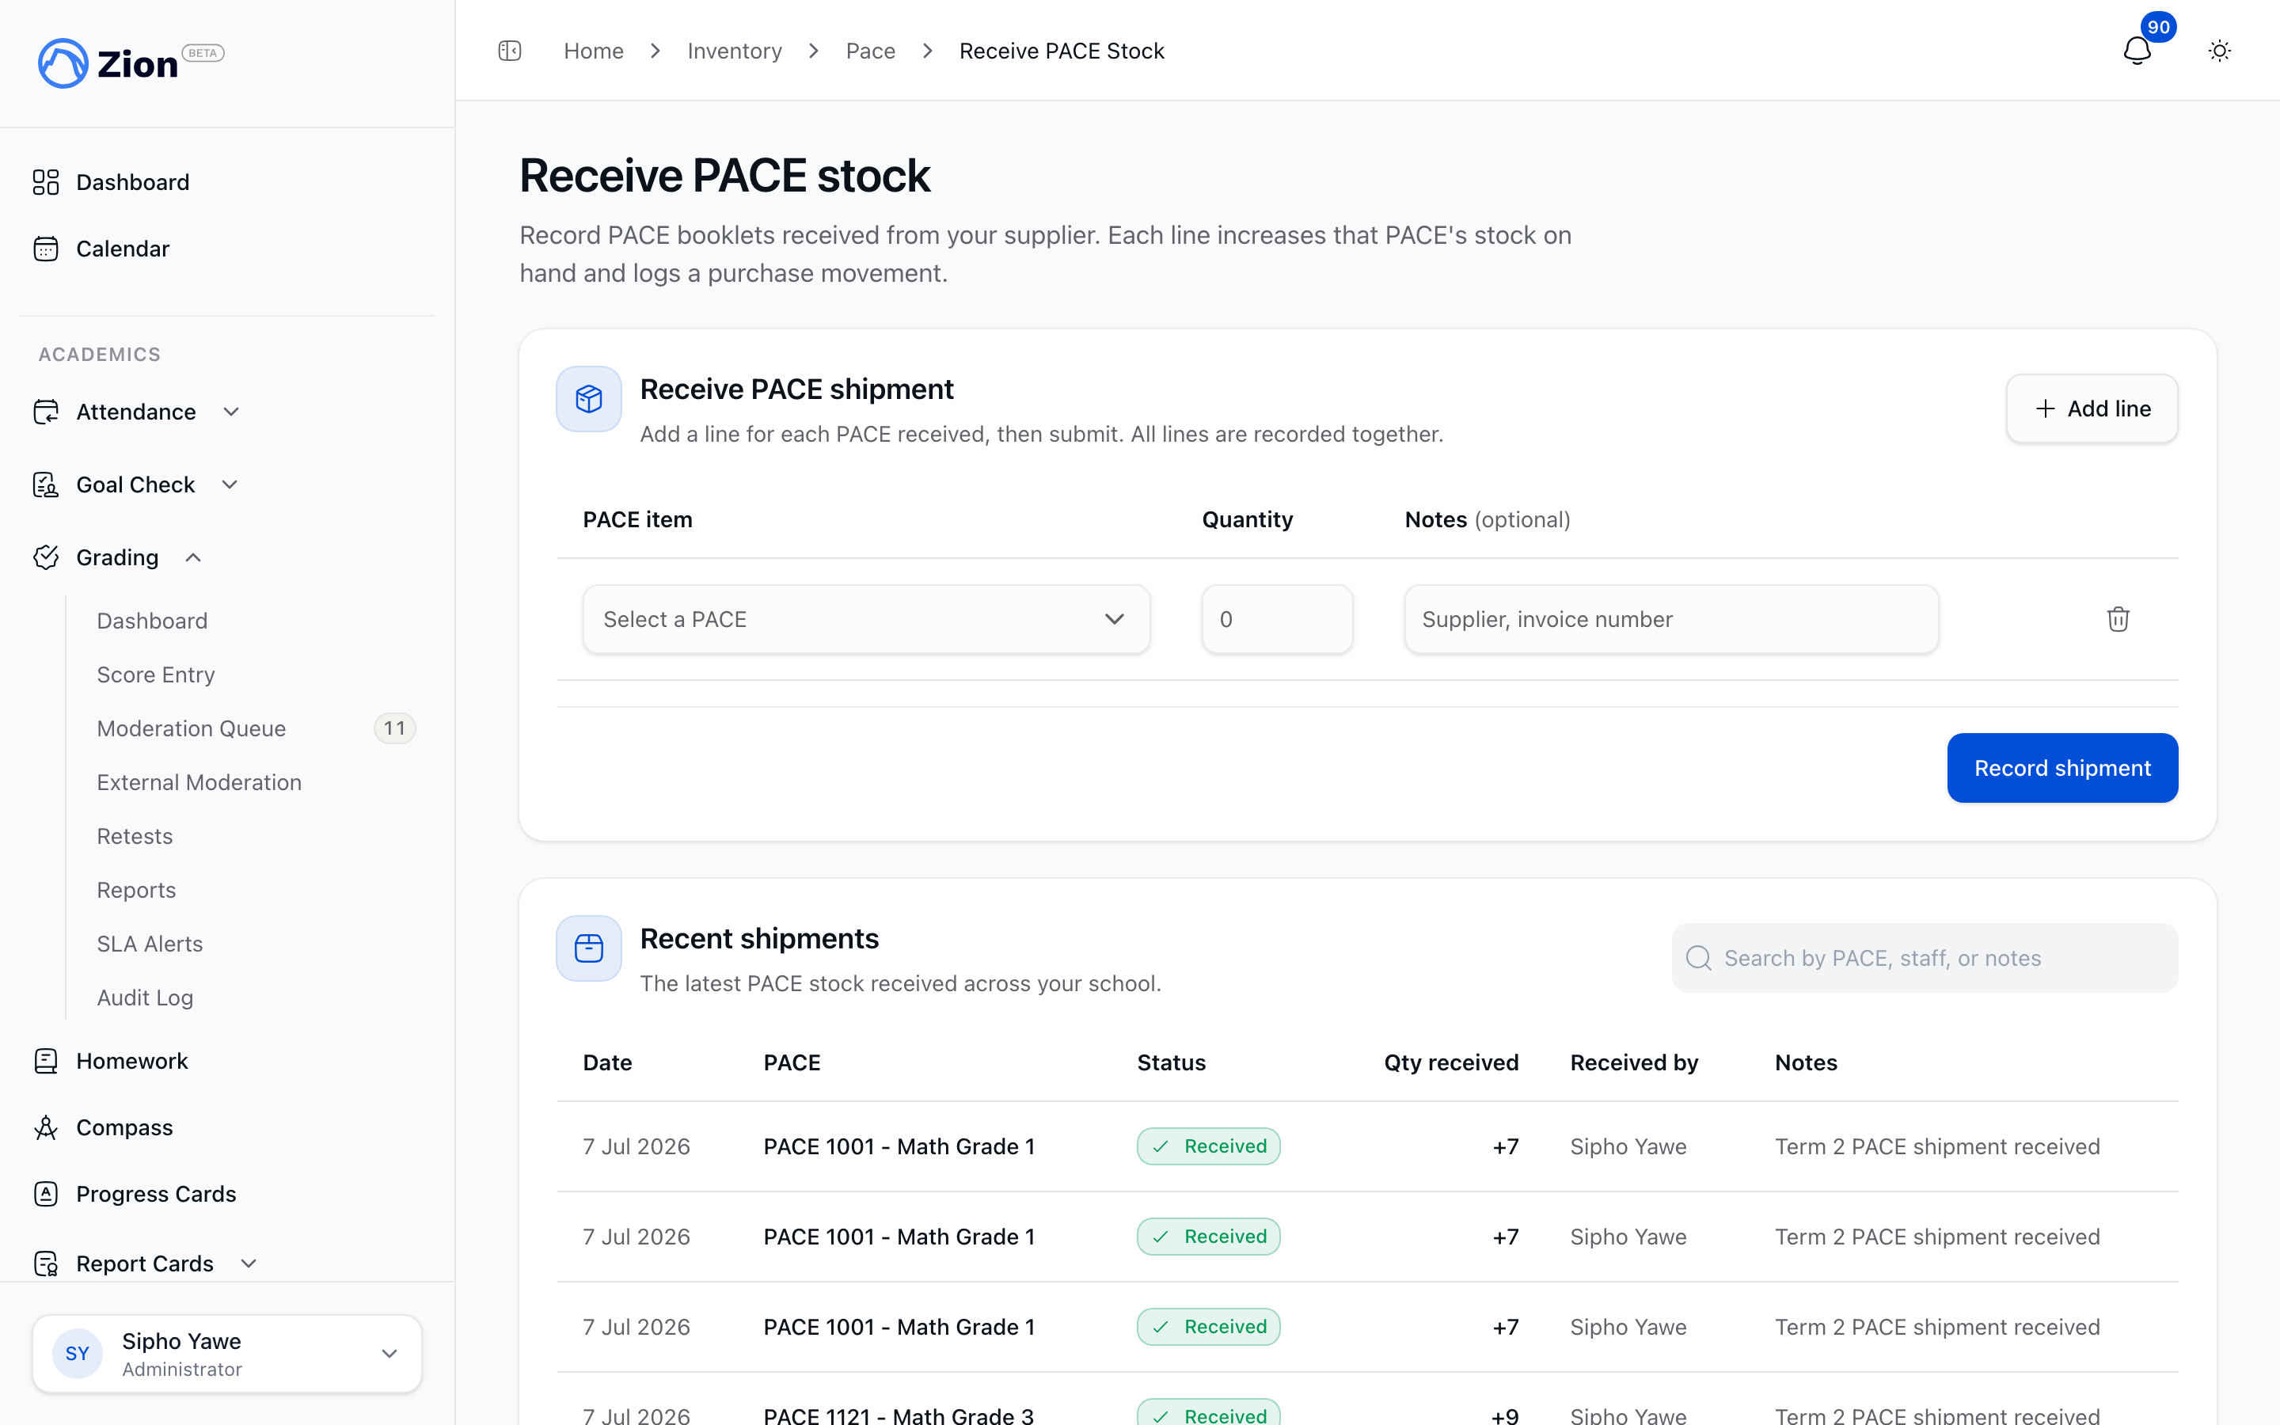Focus the Supplier, invoice number notes field
Viewport: 2280px width, 1425px height.
(1671, 619)
